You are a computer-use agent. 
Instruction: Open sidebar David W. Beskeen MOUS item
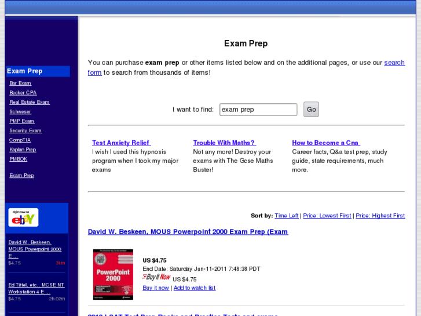point(35,249)
